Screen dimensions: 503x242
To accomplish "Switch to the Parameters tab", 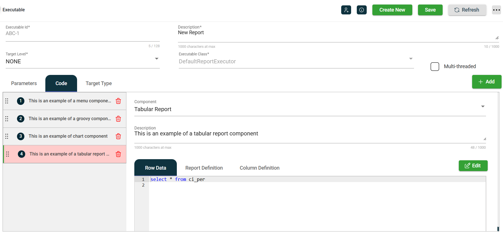I will [x=24, y=83].
